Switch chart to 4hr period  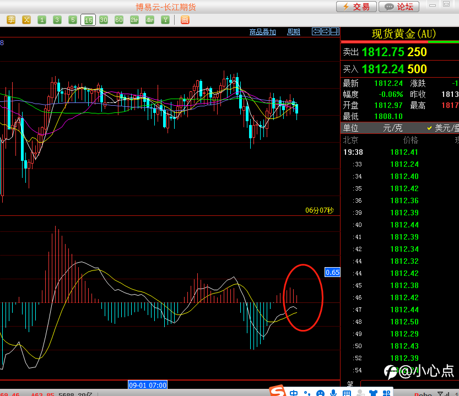(150, 20)
